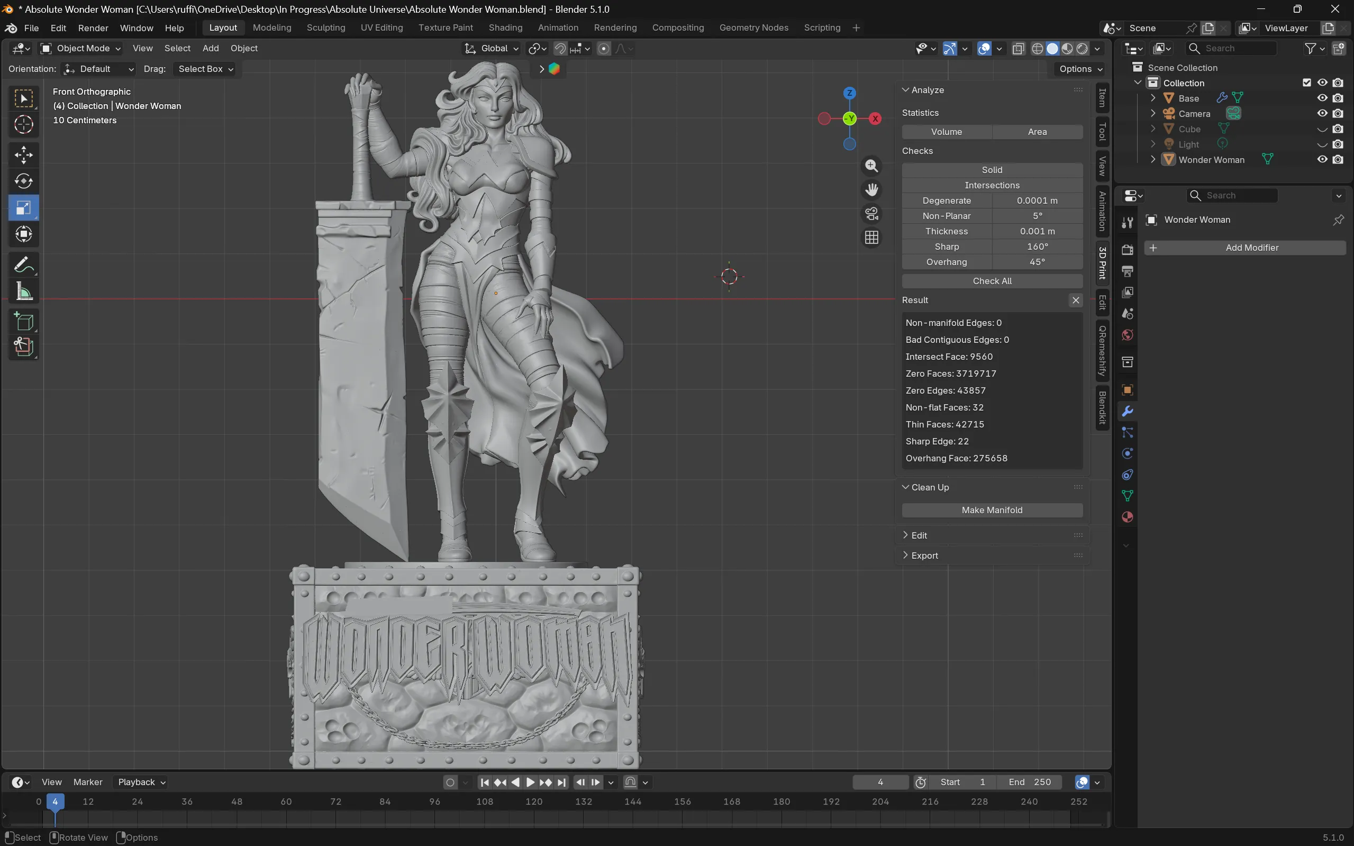1354x846 pixels.
Task: Switch perspective/orthographic grid icon
Action: [871, 238]
